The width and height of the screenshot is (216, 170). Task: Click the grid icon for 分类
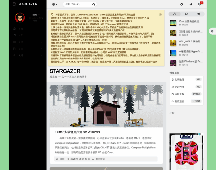click(x=14, y=42)
